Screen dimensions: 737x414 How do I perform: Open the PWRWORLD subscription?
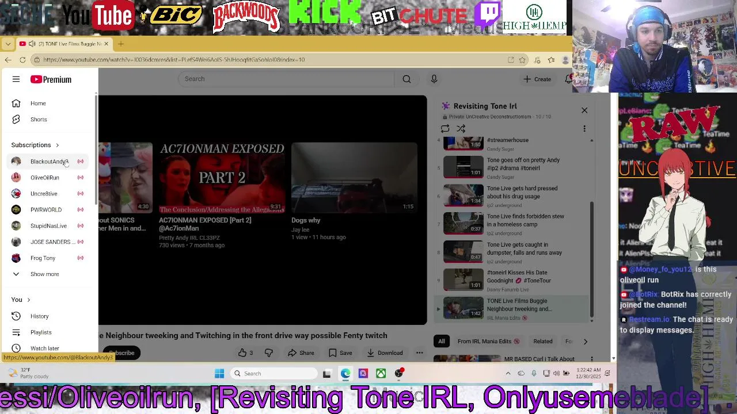tap(49, 210)
